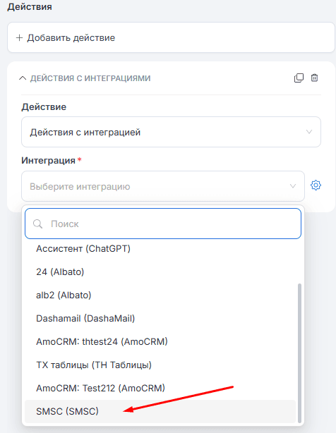Open the «Выберите интеграцию» dropdown
The image size is (336, 433).
click(x=163, y=186)
